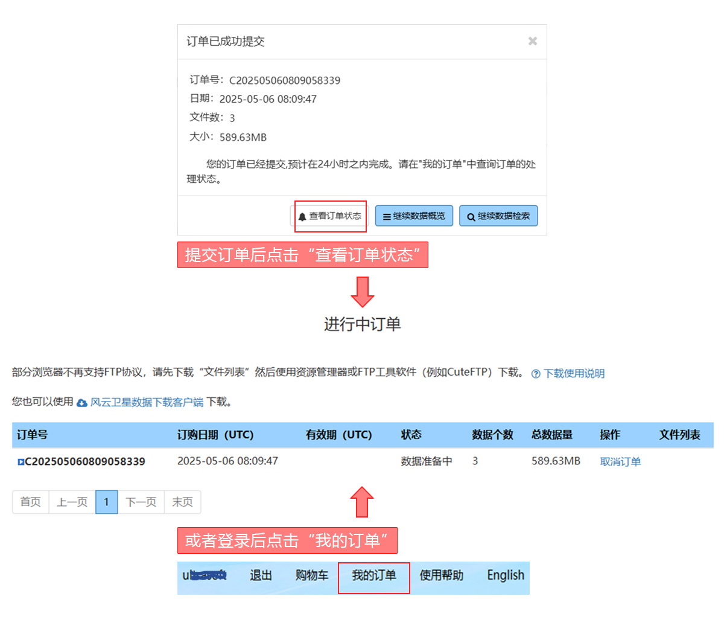Open 风云卫星数据下载客户端 link
The height and width of the screenshot is (625, 724).
click(147, 402)
